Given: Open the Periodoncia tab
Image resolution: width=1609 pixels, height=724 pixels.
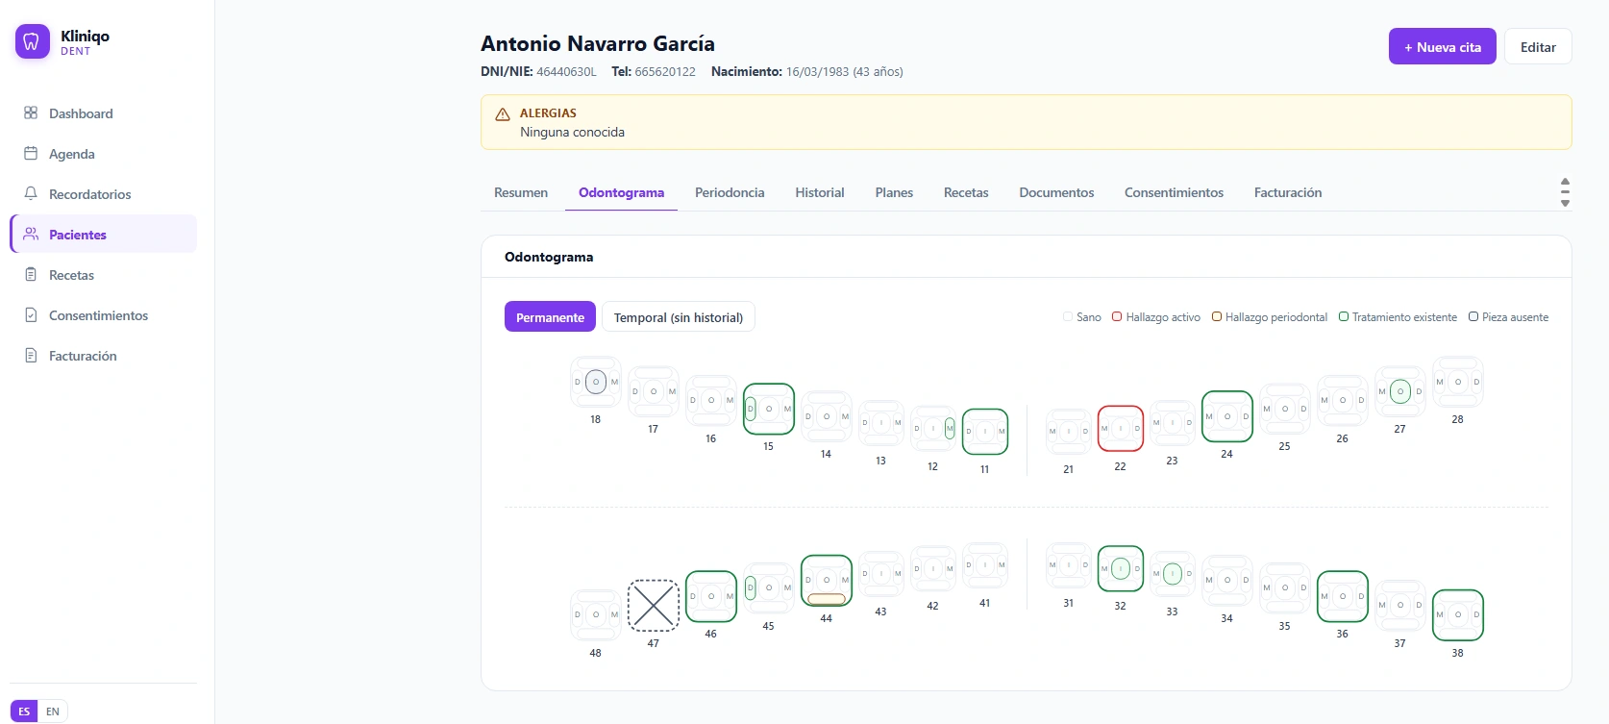Looking at the screenshot, I should click(x=730, y=192).
